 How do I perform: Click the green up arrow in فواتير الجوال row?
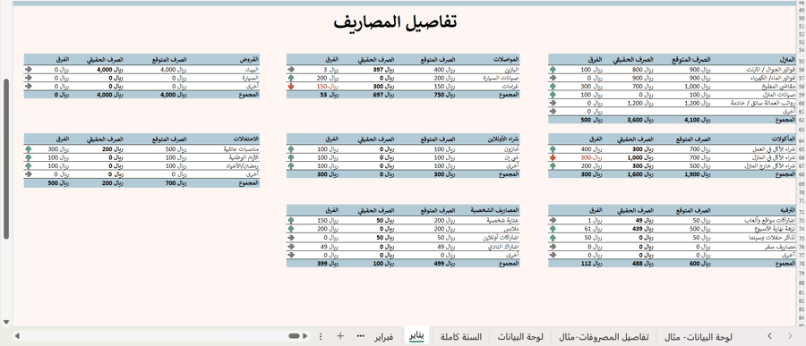coord(553,70)
